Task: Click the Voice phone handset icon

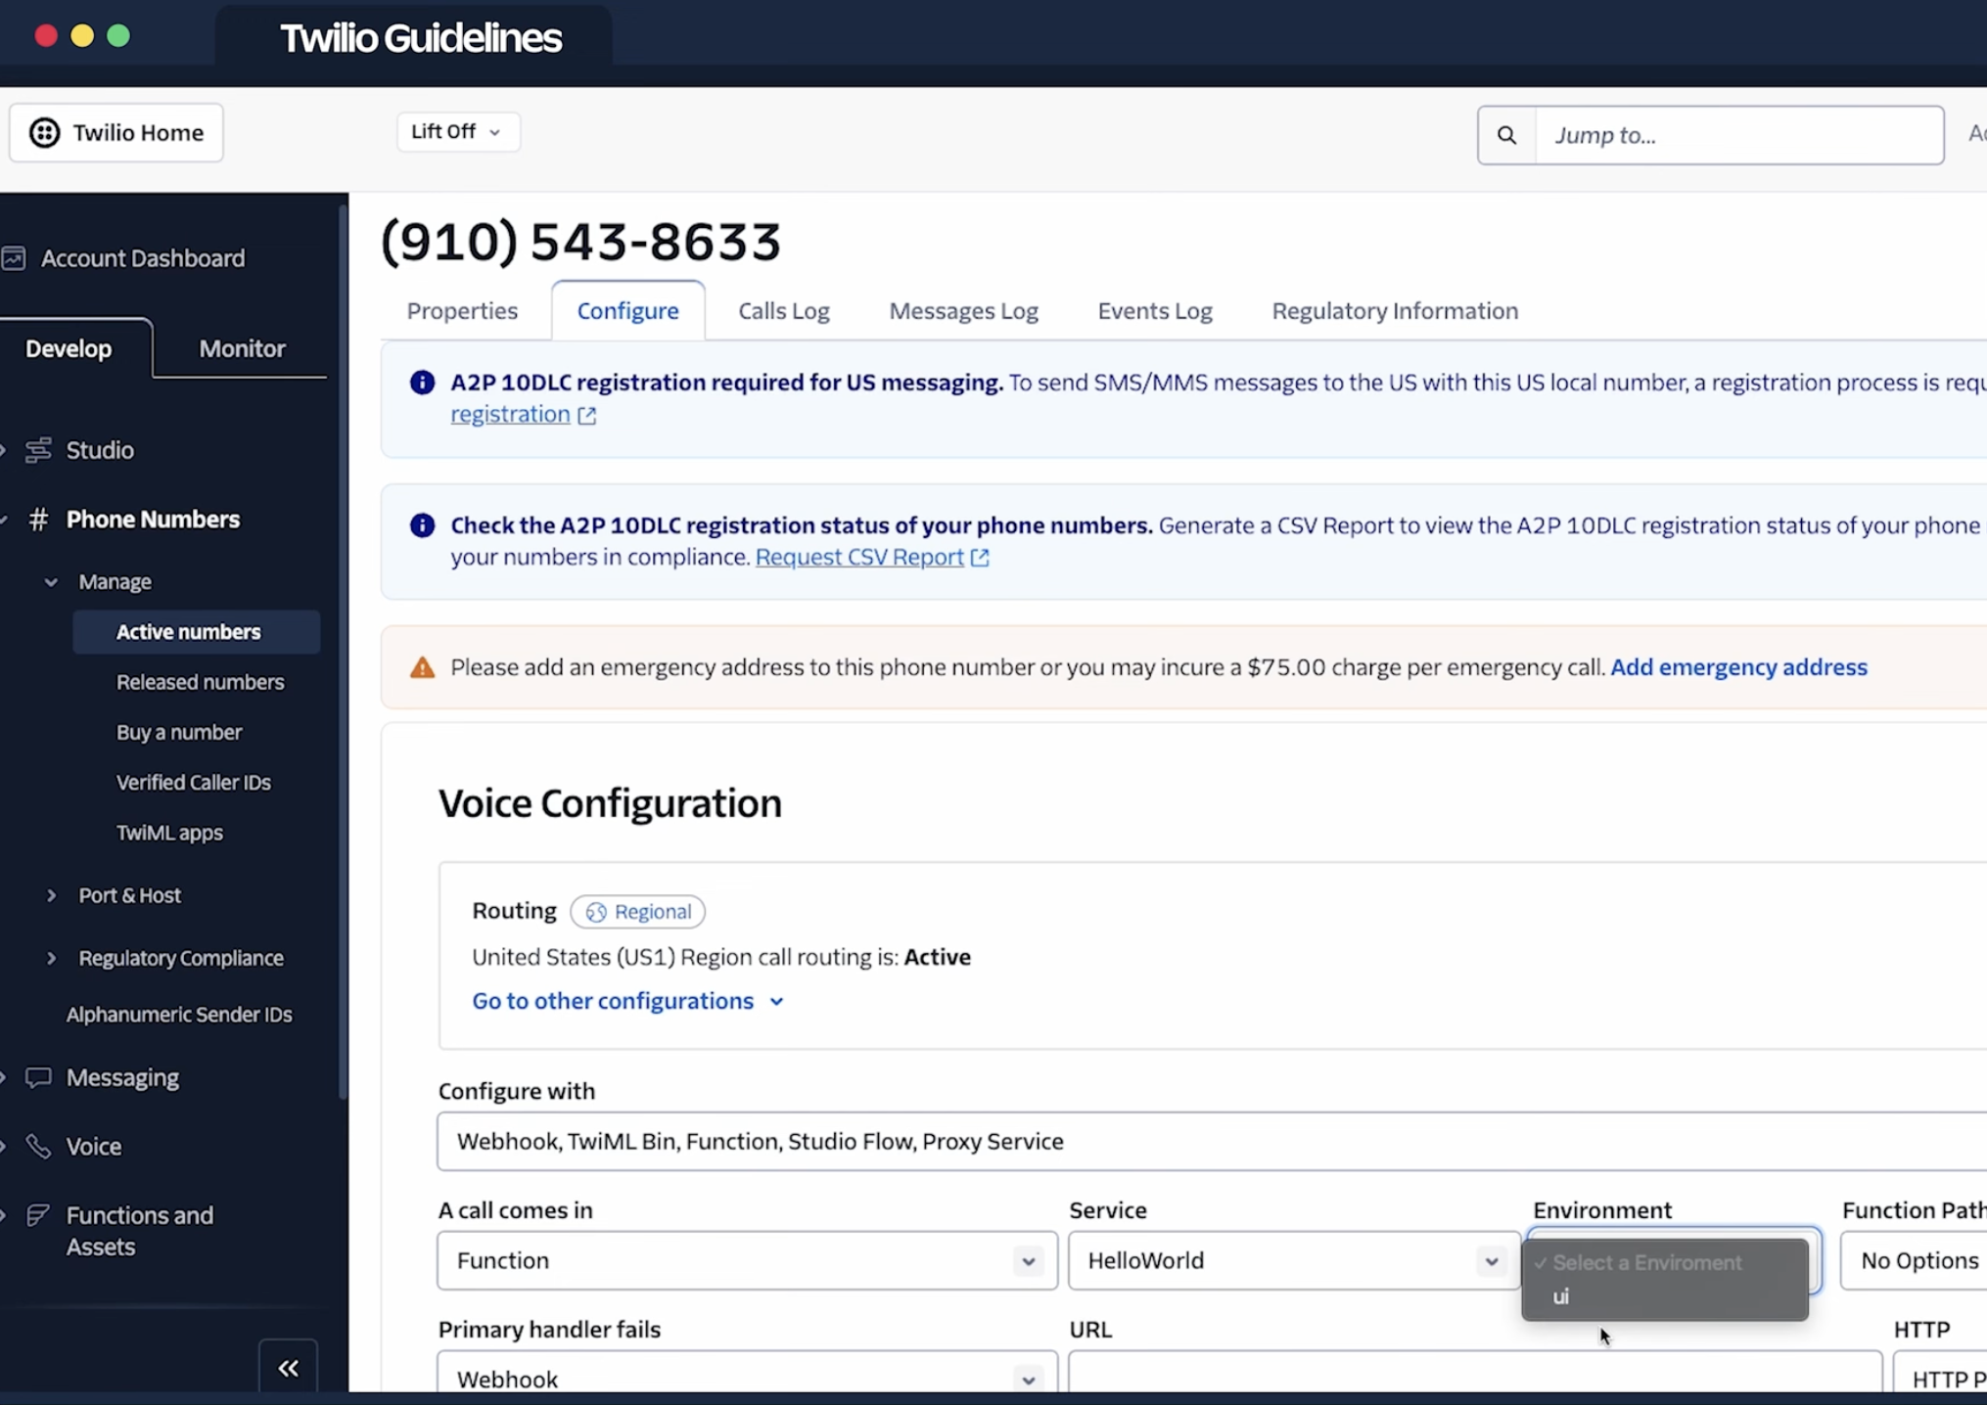Action: pyautogui.click(x=38, y=1146)
